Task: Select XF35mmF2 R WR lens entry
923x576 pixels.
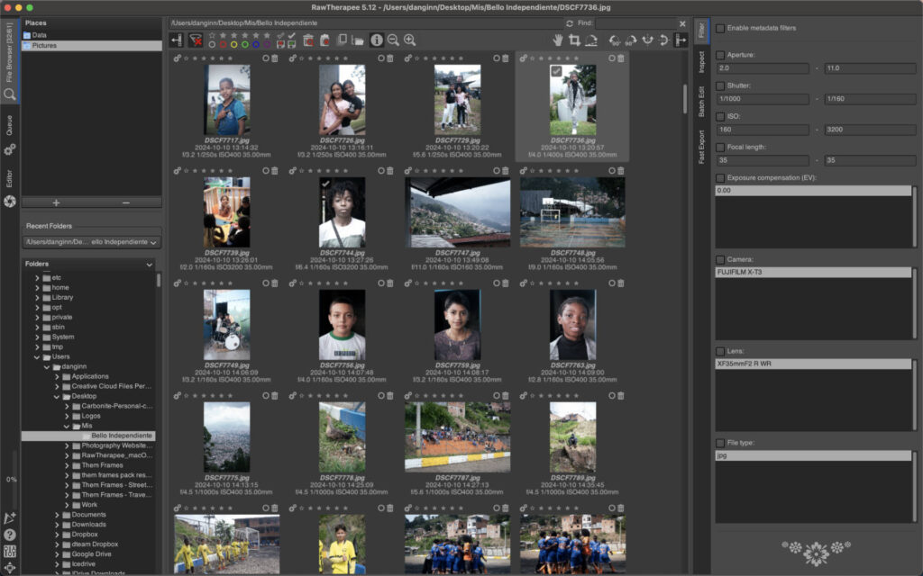Action: tap(813, 364)
